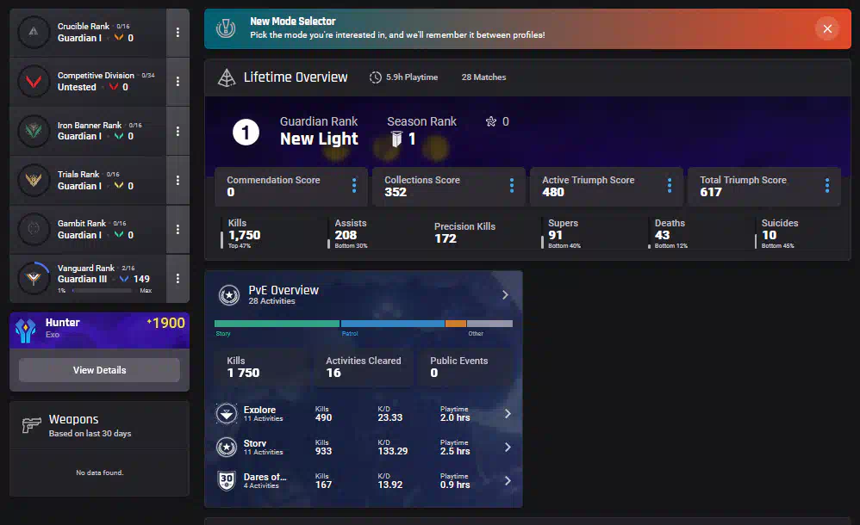This screenshot has height=525, width=860.
Task: Click the gray Other activity bar segment
Action: pyautogui.click(x=489, y=324)
